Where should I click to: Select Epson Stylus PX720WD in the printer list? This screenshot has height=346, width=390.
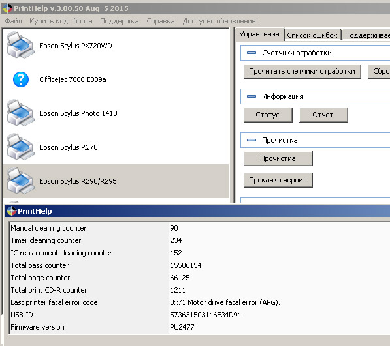[x=116, y=46]
